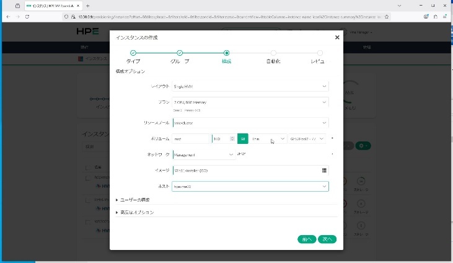Click the 次へ next button
The image size is (453, 263).
[x=327, y=239]
